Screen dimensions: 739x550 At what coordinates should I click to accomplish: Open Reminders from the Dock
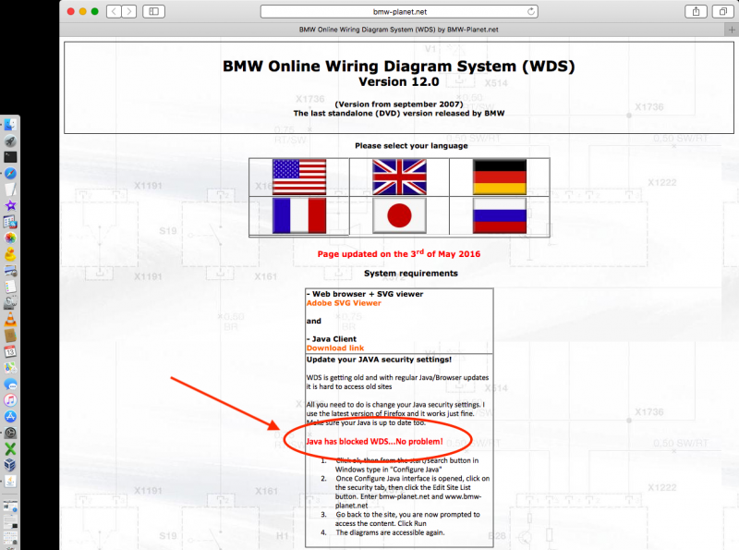pos(10,287)
